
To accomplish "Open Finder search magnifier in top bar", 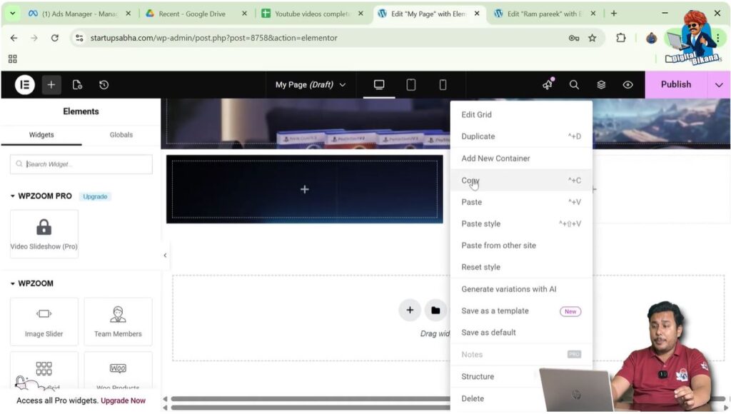I will [574, 85].
